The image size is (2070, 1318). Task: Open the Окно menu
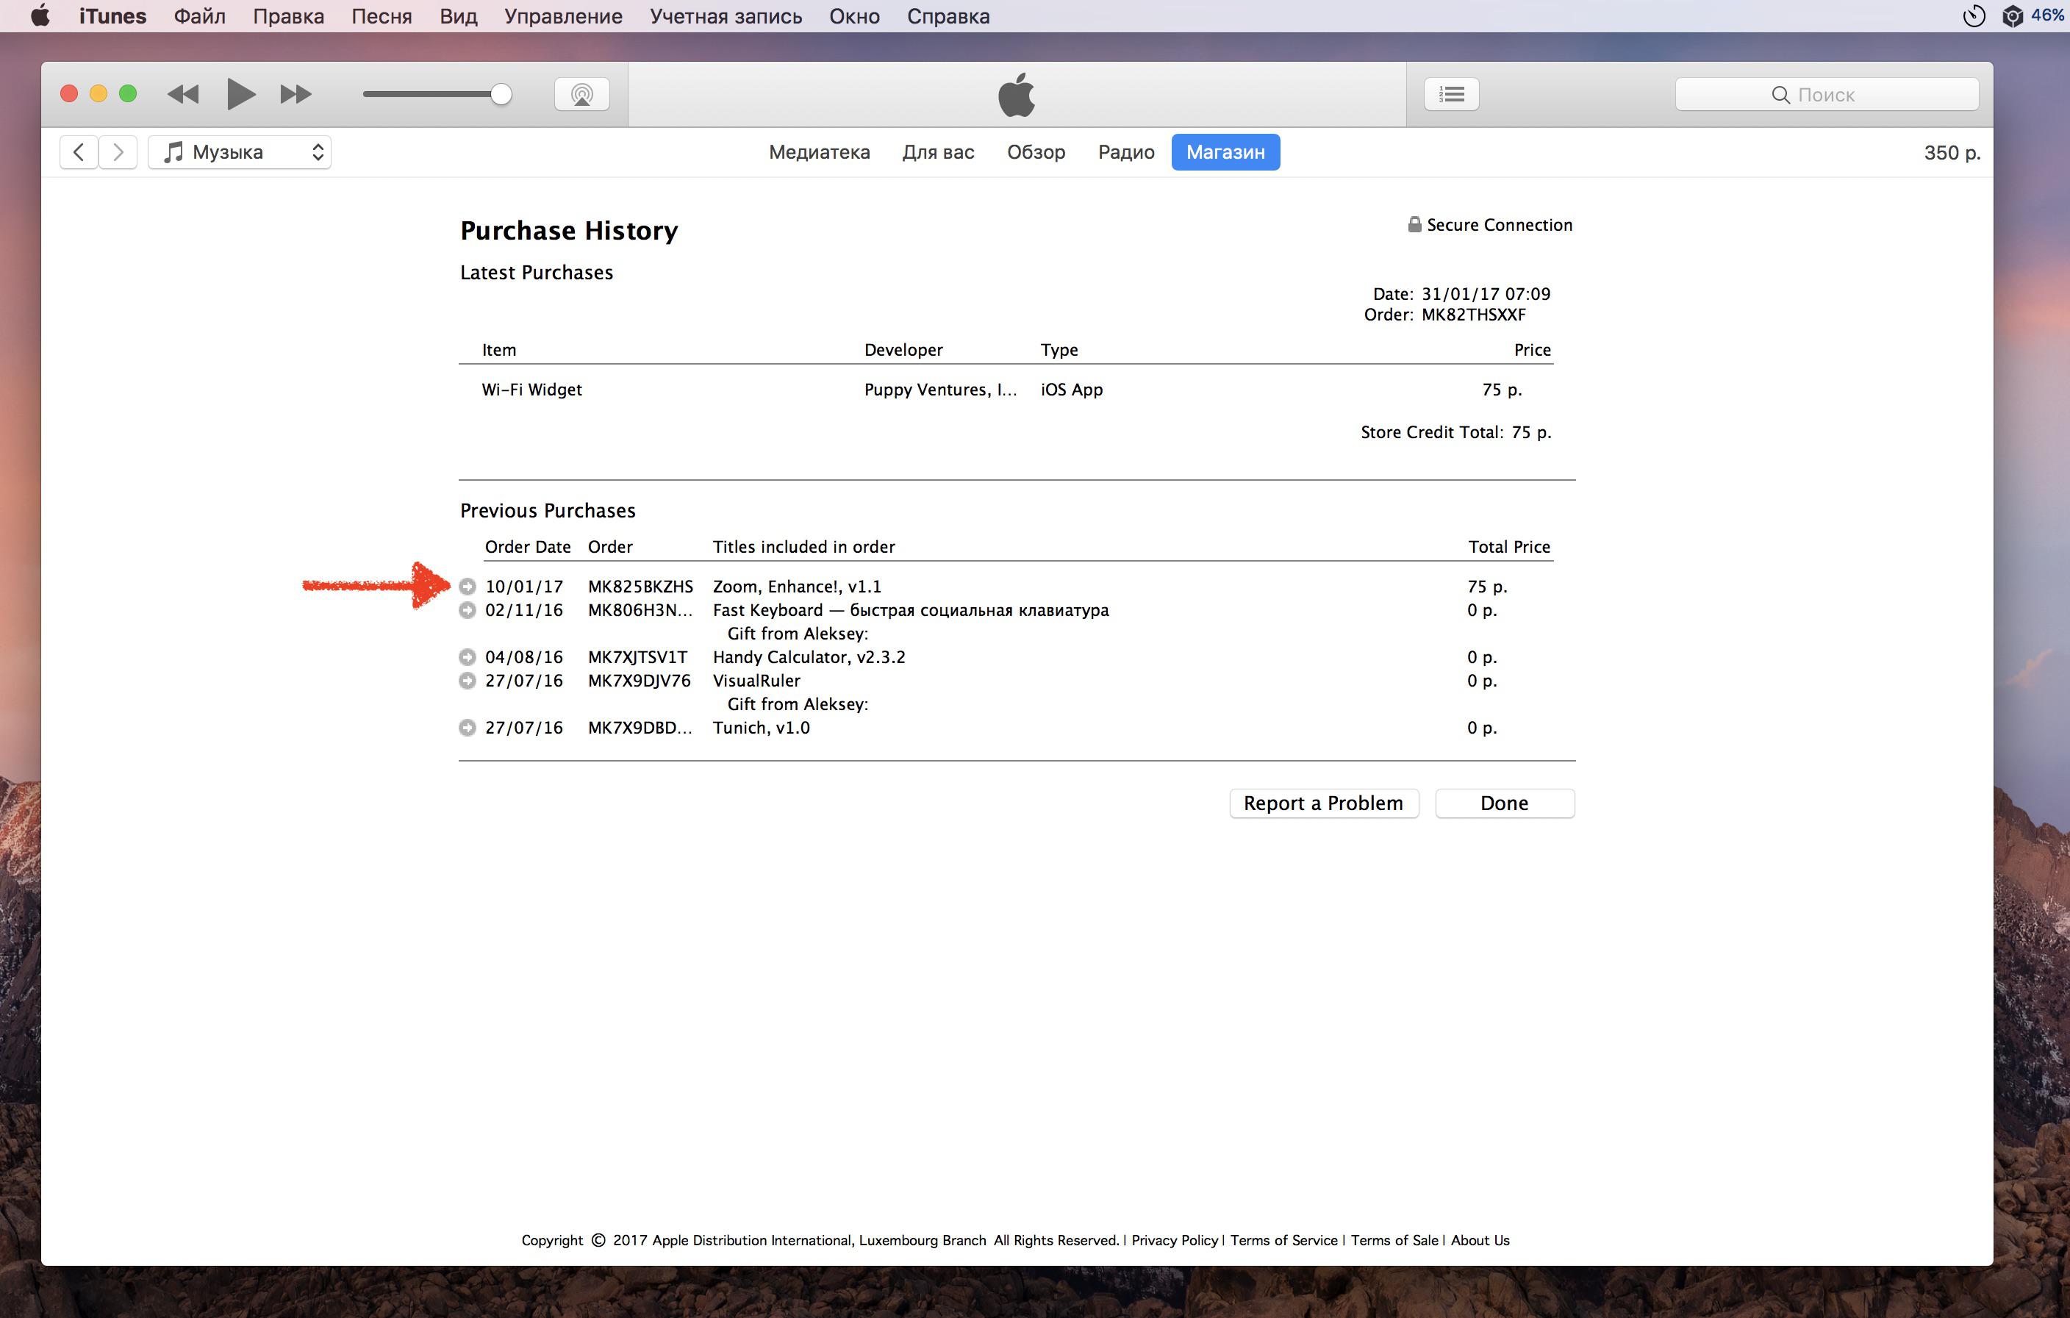point(854,16)
